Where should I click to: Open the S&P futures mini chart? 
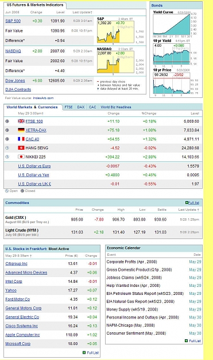click(115, 32)
